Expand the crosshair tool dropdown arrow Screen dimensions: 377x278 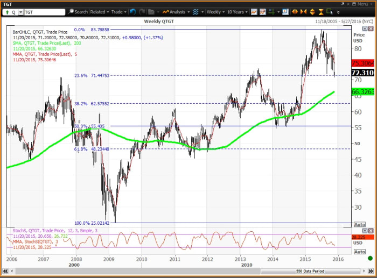click(x=278, y=12)
